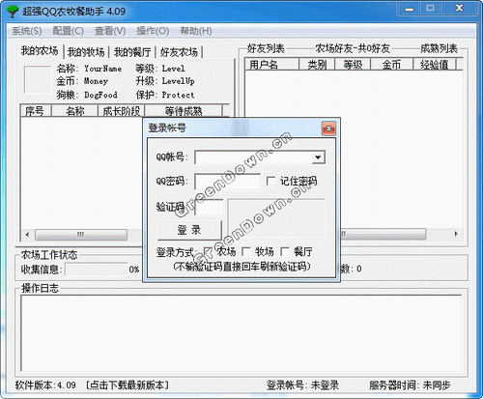Sort by the 序号 column header
483x399 pixels.
(36, 111)
